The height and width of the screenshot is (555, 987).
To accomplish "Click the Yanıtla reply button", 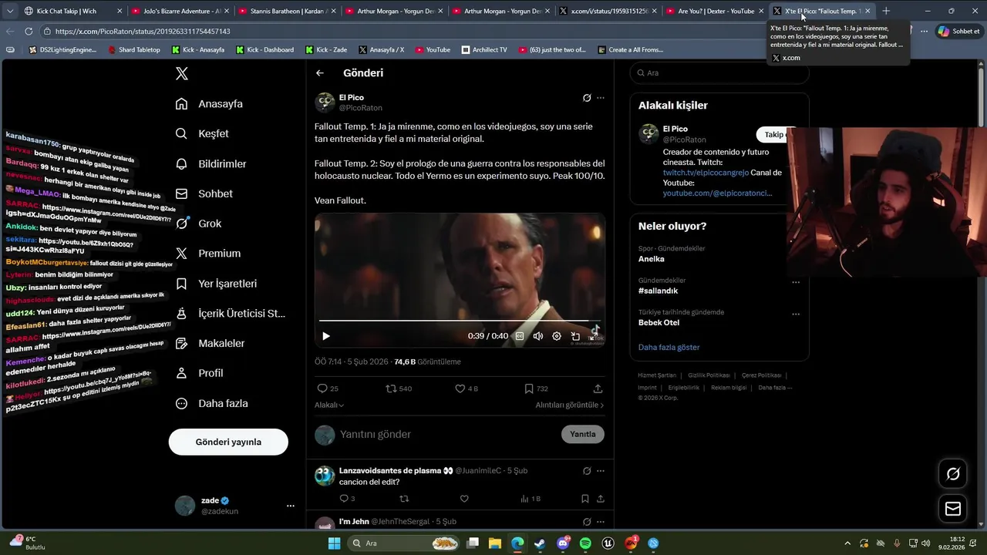I will tap(583, 434).
